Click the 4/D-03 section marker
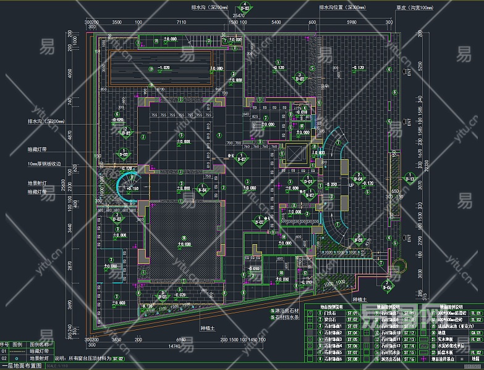The width and height of the screenshot is (484, 370). coord(245,8)
